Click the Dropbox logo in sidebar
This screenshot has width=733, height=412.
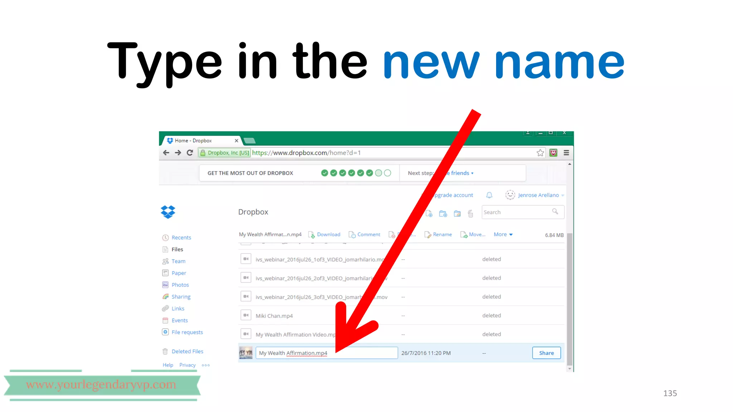click(168, 212)
